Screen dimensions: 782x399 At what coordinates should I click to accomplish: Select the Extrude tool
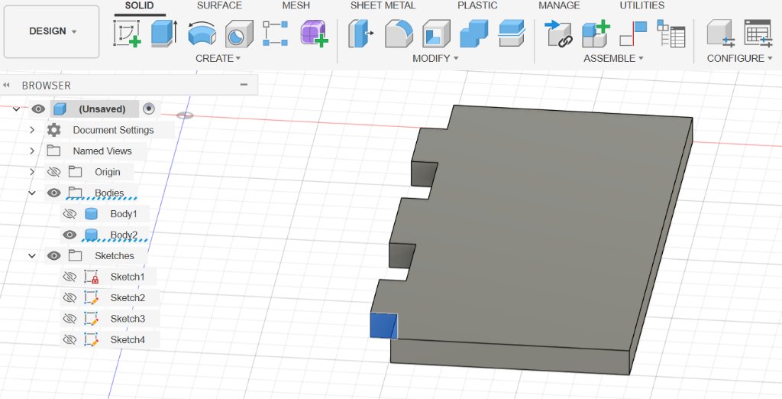pyautogui.click(x=164, y=34)
